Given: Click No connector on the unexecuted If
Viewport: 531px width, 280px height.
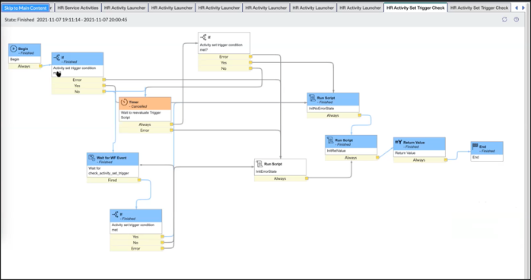Looking at the screenshot, I should (x=250, y=68).
